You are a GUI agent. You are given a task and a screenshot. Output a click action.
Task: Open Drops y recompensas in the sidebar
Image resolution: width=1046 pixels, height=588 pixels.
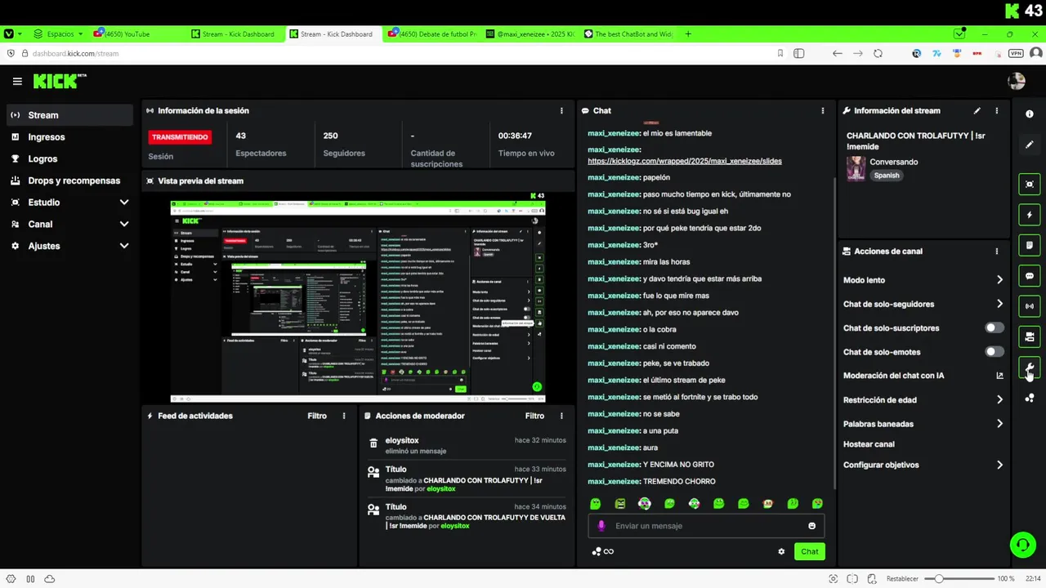[69, 180]
